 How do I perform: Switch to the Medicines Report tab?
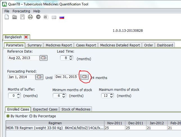pos(59,45)
